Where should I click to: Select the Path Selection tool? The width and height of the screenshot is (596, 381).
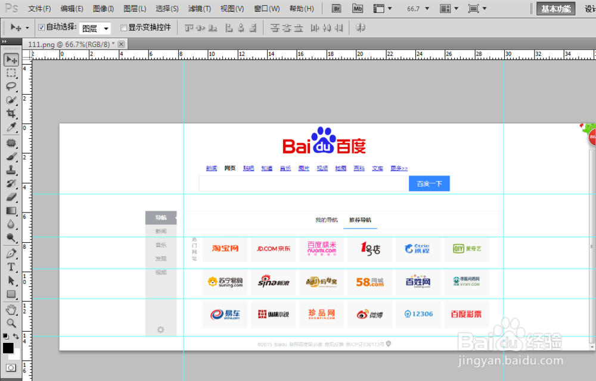click(x=11, y=281)
